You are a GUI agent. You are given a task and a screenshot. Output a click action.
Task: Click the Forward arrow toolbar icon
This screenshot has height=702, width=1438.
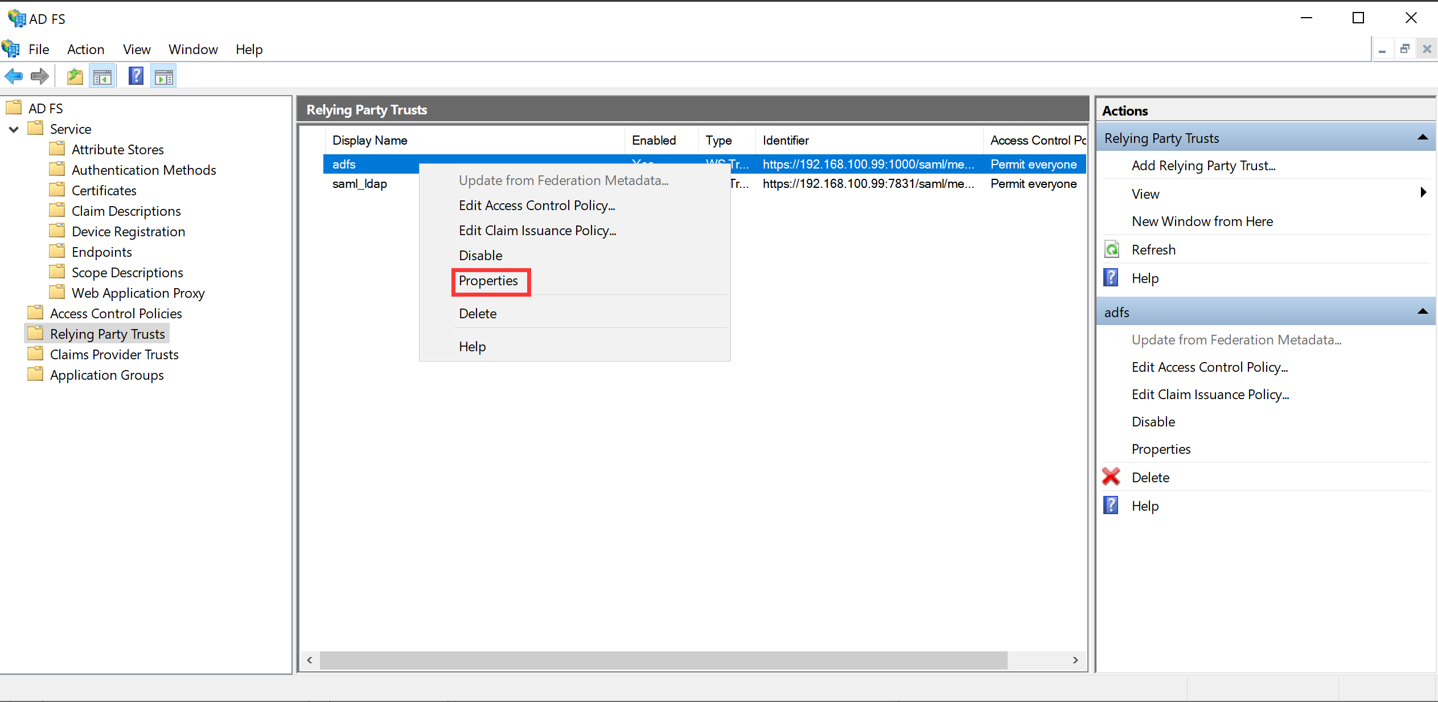tap(39, 76)
